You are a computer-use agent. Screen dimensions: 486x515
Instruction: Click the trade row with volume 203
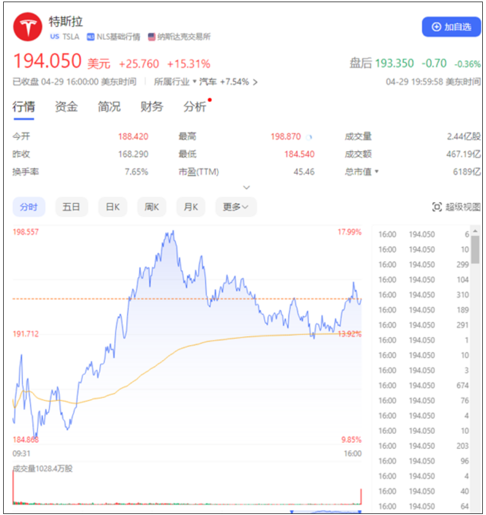coord(423,446)
